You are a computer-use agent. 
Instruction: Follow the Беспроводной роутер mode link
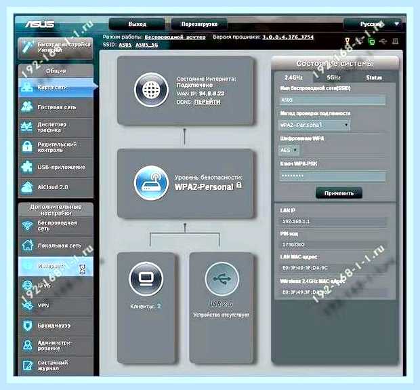pos(175,37)
